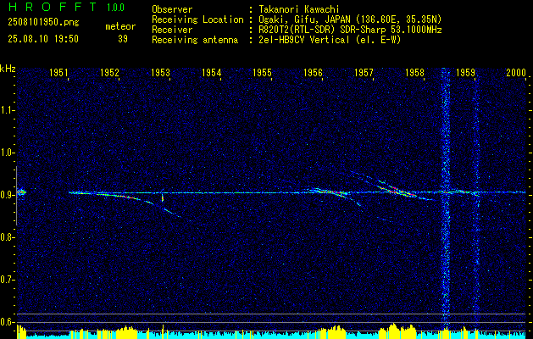The height and width of the screenshot is (339, 533).
Task: Click the Receiving Location label
Action: click(197, 19)
